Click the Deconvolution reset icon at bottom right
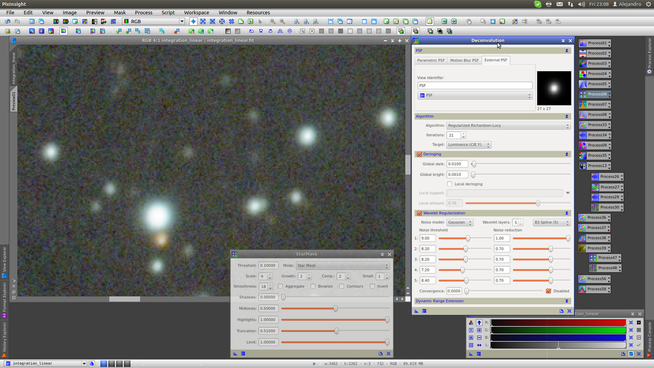The height and width of the screenshot is (368, 654). click(569, 311)
